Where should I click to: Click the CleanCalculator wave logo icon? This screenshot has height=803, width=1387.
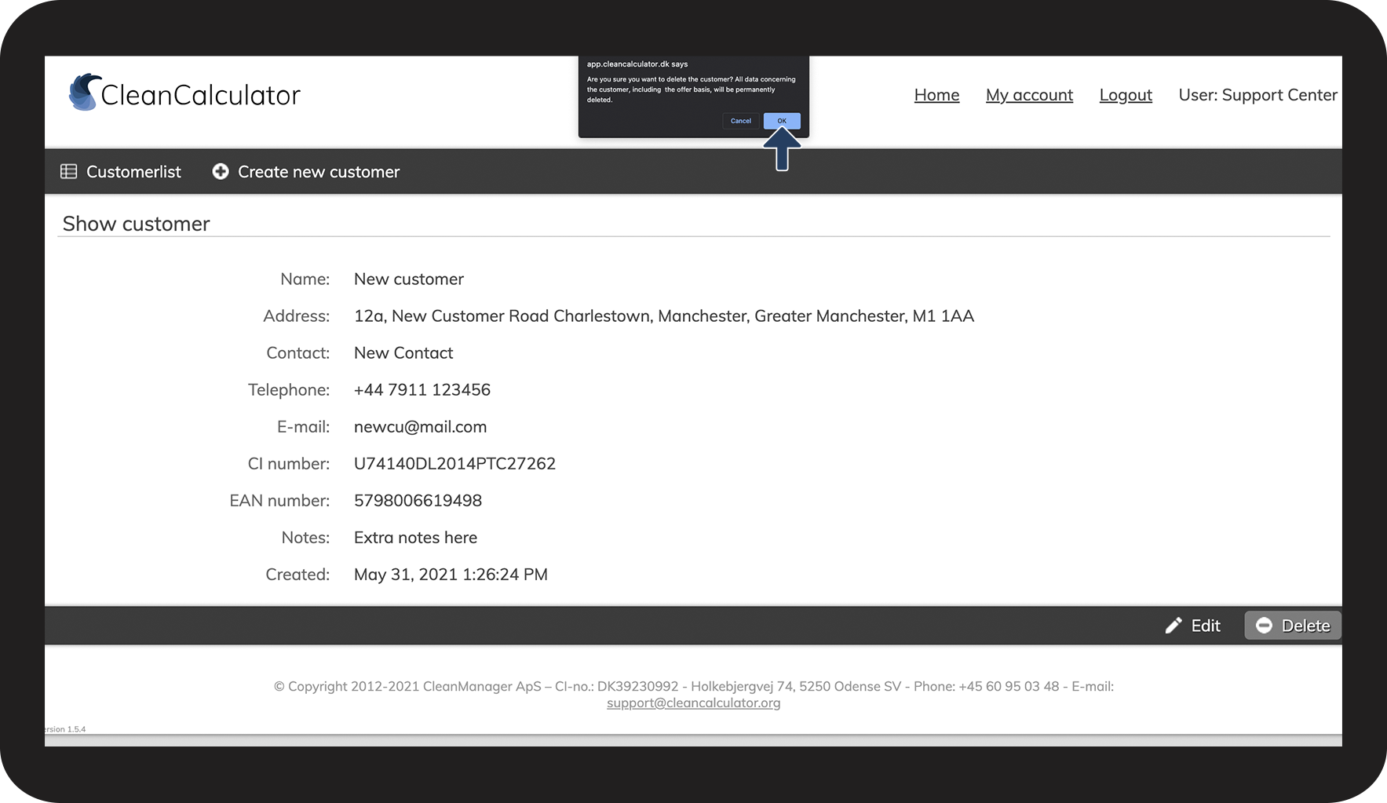click(85, 93)
